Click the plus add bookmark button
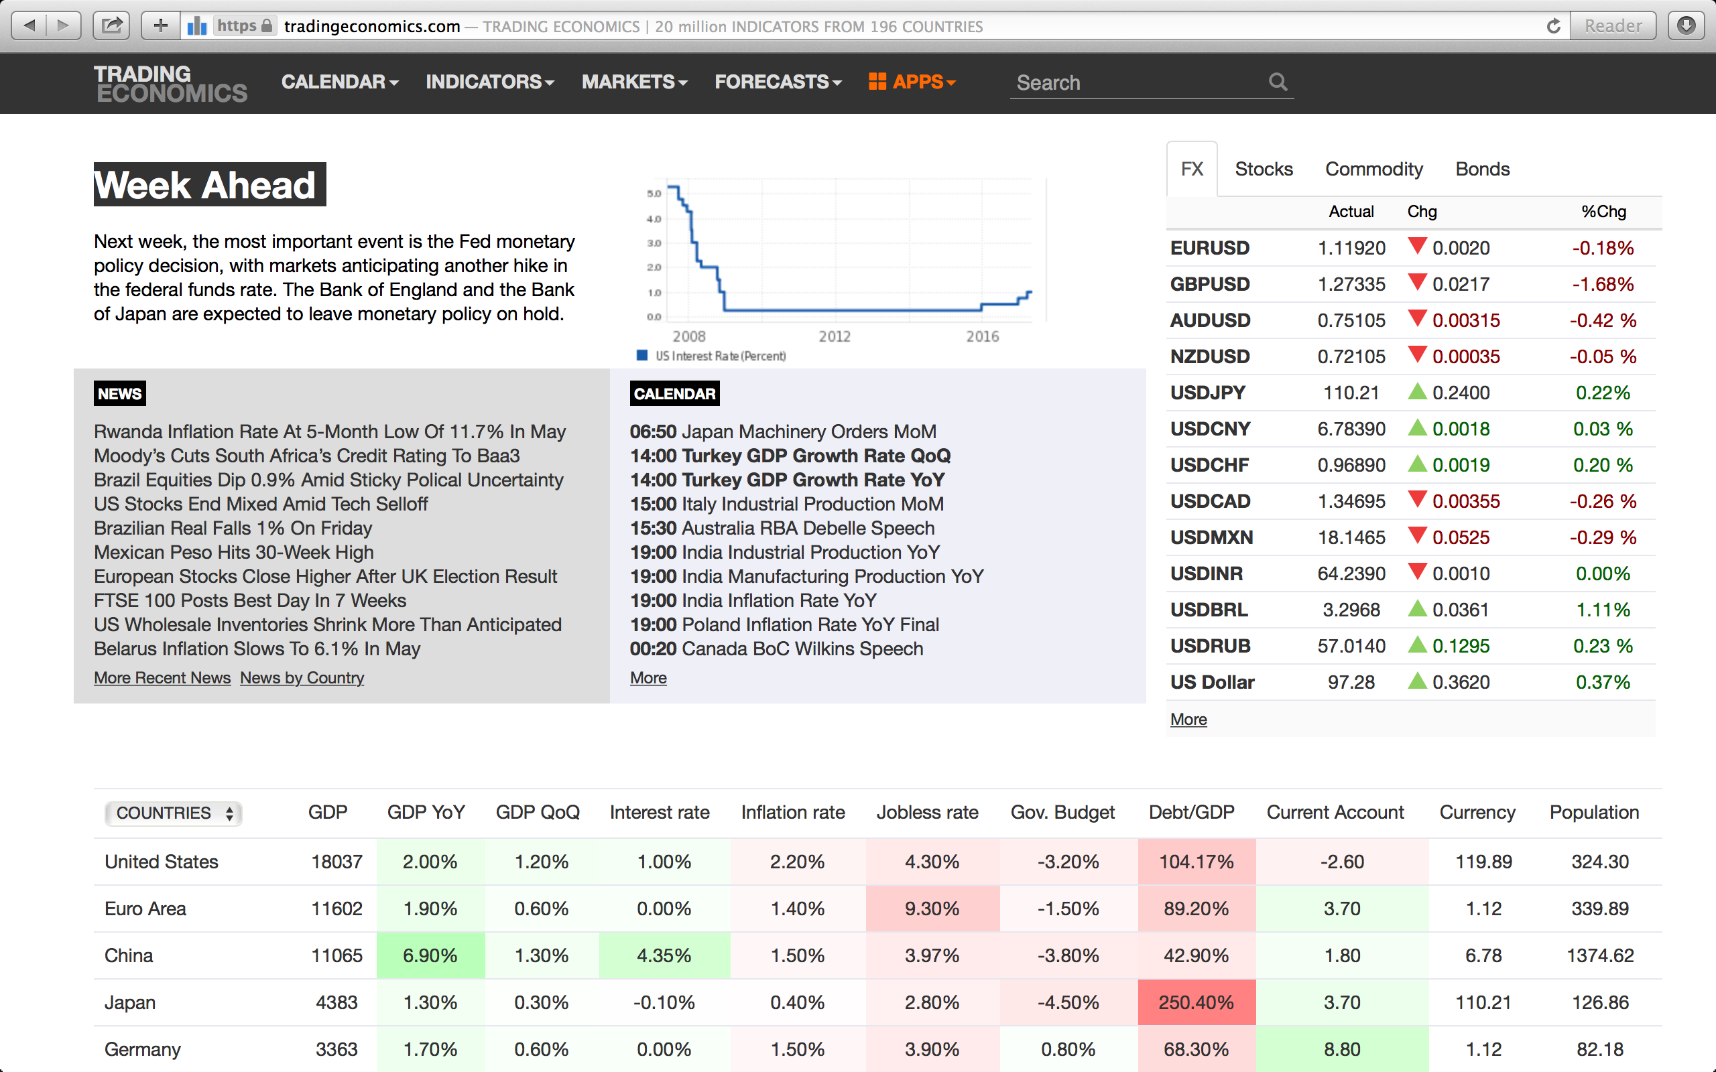Screen dimensions: 1716x1072 [x=161, y=26]
